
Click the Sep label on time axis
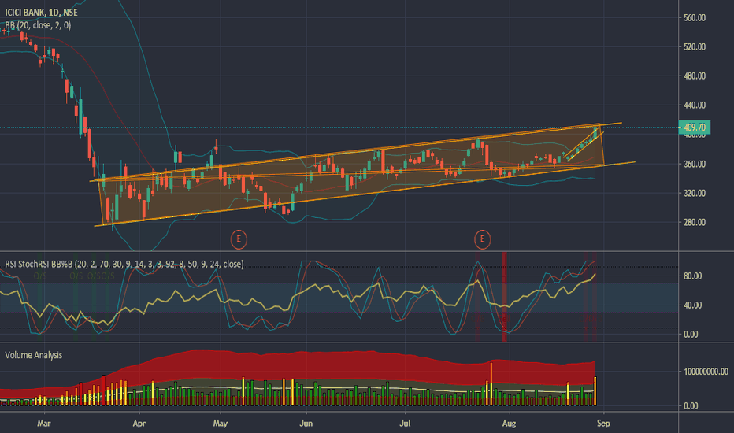coord(603,424)
